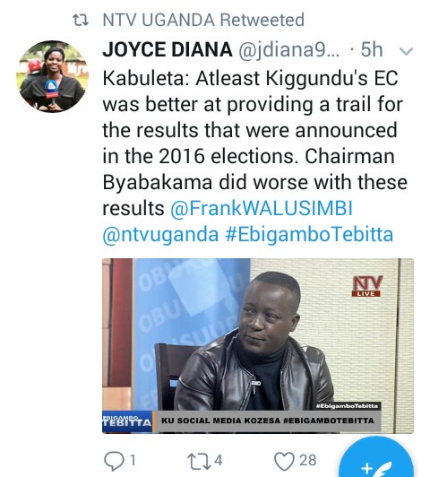Open the tweet body text about Kabuleta
Image resolution: width=430 pixels, height=477 pixels.
(x=254, y=143)
